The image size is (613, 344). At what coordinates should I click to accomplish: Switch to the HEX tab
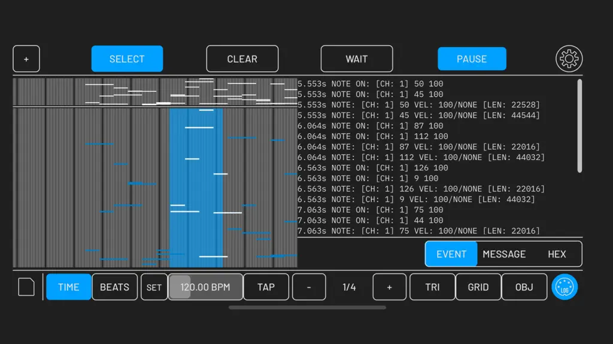click(557, 254)
